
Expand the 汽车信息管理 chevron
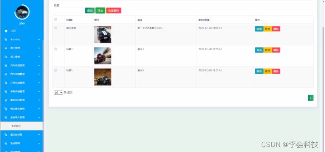point(39,74)
